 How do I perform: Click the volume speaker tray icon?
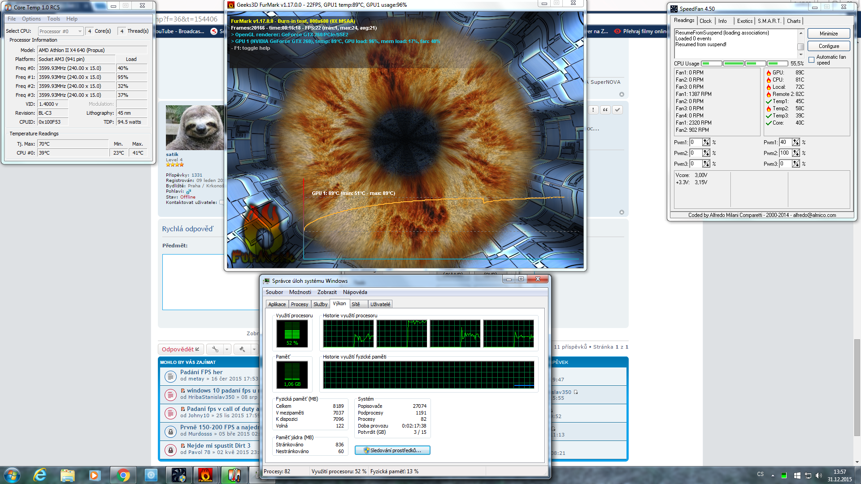(x=818, y=475)
